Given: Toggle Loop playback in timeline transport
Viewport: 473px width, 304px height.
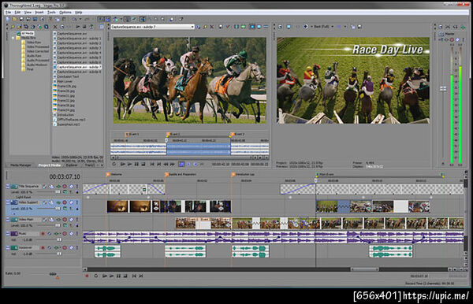Looking at the screenshot, I should tap(96, 276).
